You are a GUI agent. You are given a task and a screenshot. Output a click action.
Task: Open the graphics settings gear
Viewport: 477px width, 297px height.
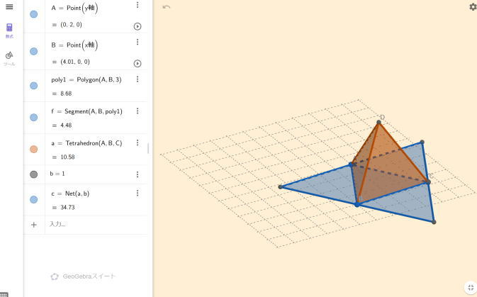tap(473, 6)
